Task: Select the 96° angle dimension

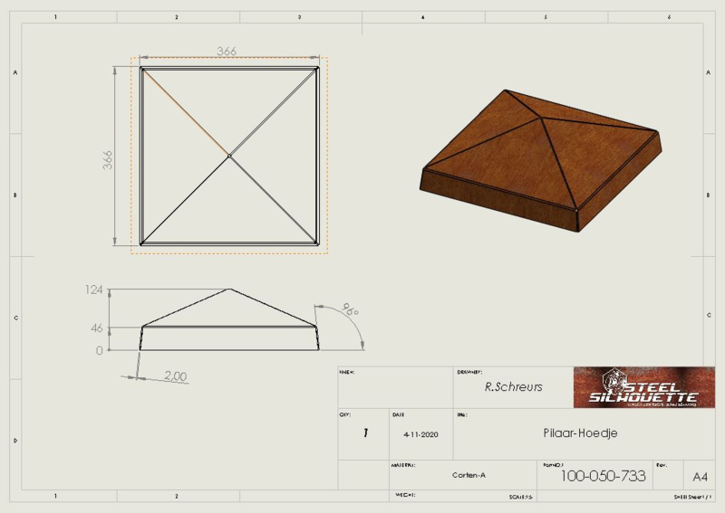Action: (350, 309)
